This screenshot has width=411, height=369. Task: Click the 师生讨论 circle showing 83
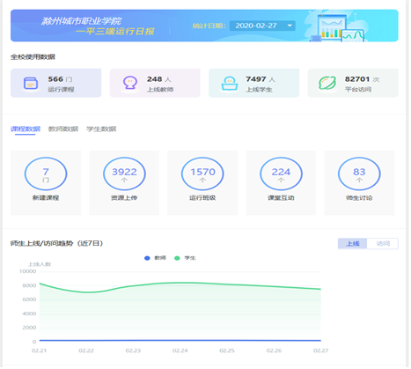coord(359,173)
